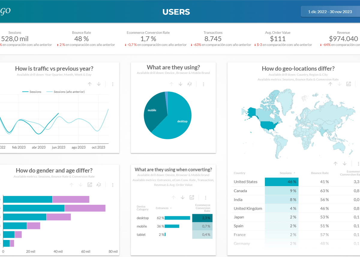
Task: Click the desktop 62 % entrances bar
Action: coord(177,218)
